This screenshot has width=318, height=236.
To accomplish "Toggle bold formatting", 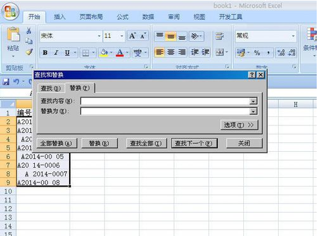I will coord(45,53).
